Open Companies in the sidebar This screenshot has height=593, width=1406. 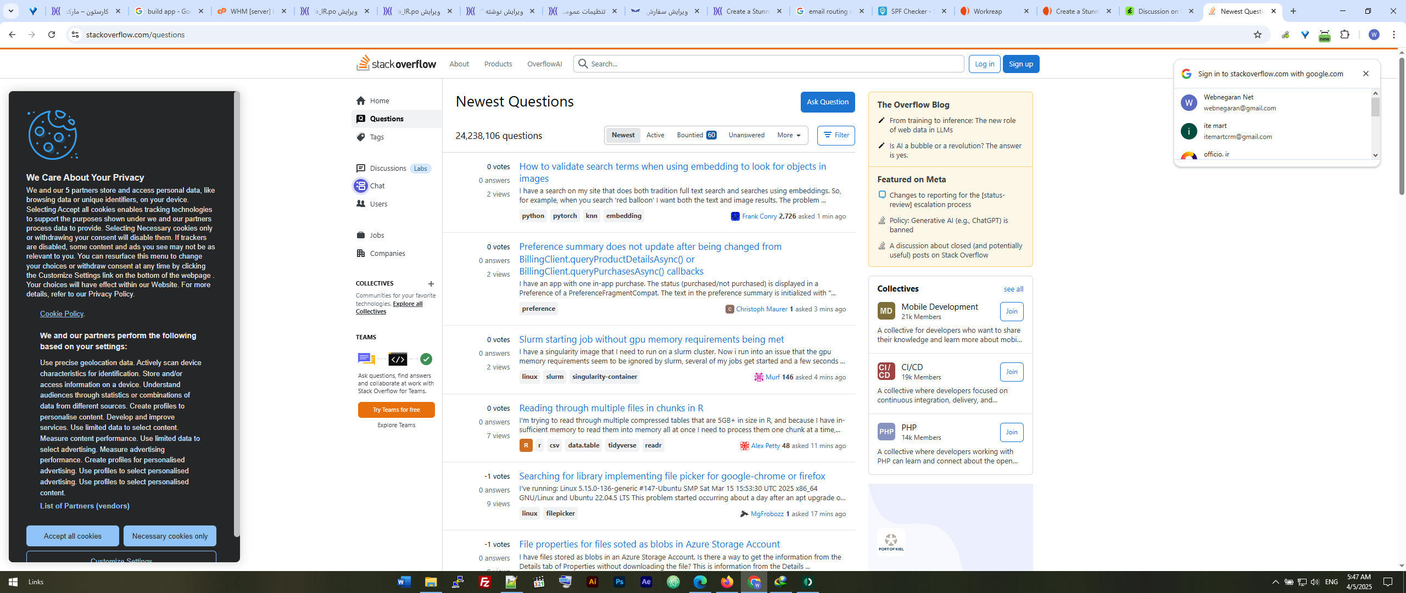387,253
